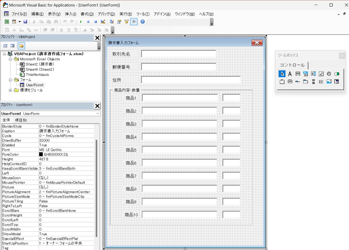Select UserForm1 in the project tree
Image resolution: width=349 pixels, height=250 pixels.
point(35,85)
